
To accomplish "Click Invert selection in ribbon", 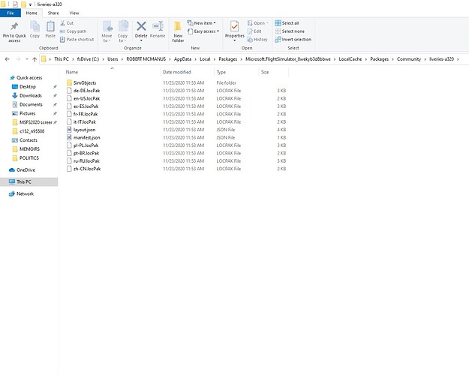I will pos(293,40).
